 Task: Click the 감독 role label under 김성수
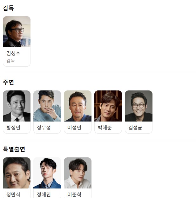coord(11,61)
